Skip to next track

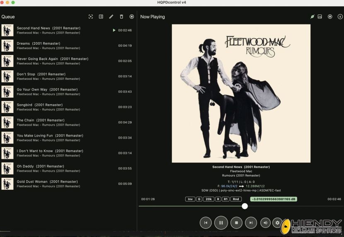point(251,223)
